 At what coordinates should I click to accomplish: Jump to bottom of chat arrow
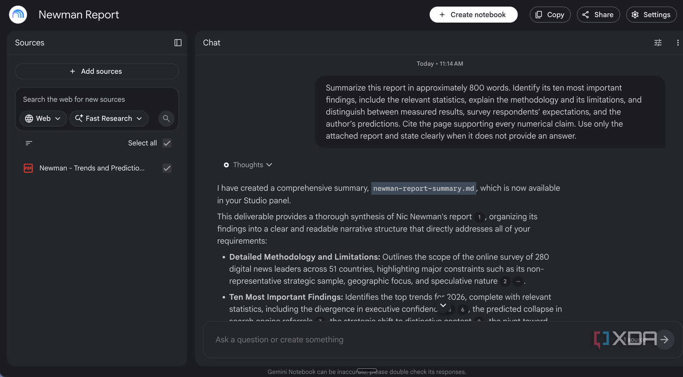point(443,306)
